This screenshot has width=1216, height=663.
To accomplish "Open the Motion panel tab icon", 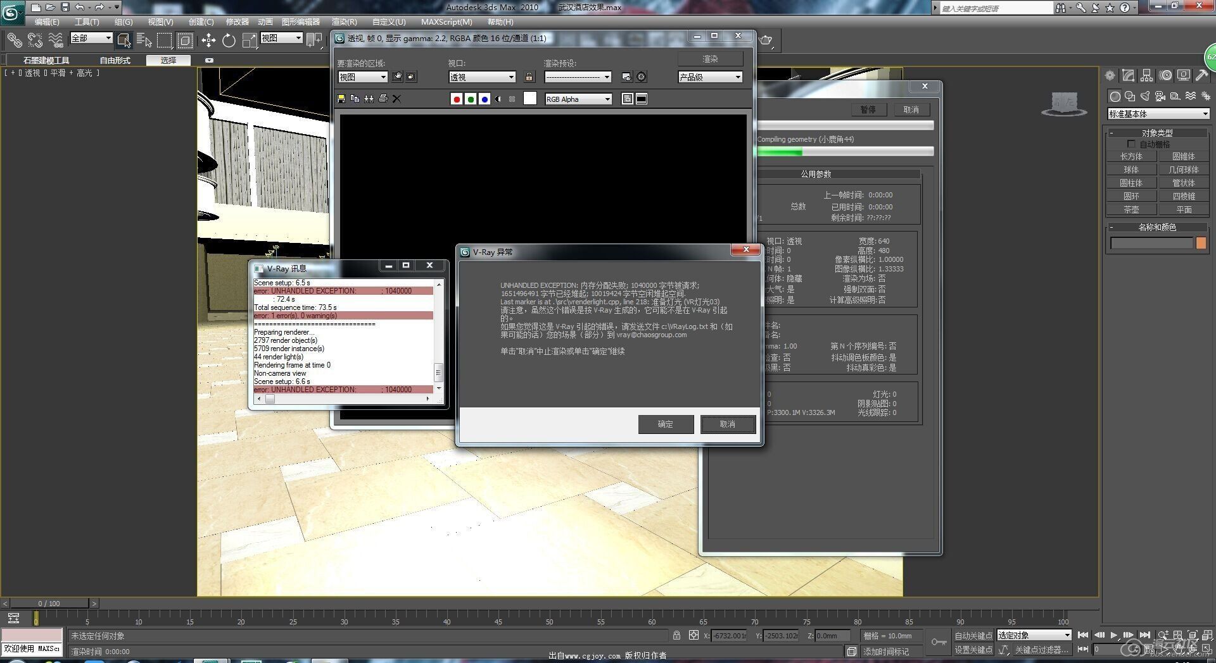I will pyautogui.click(x=1165, y=76).
